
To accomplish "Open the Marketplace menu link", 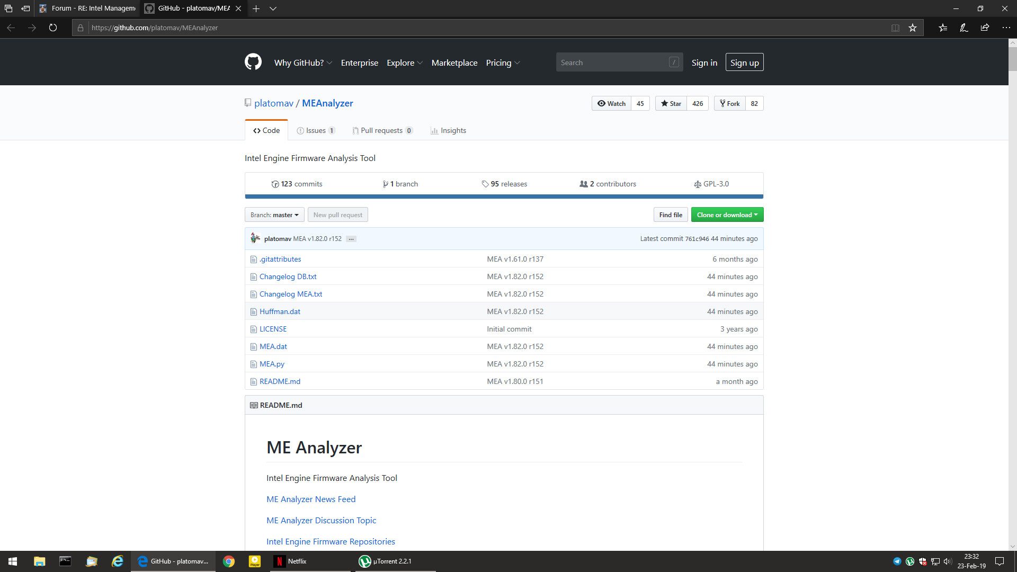I will (x=454, y=62).
